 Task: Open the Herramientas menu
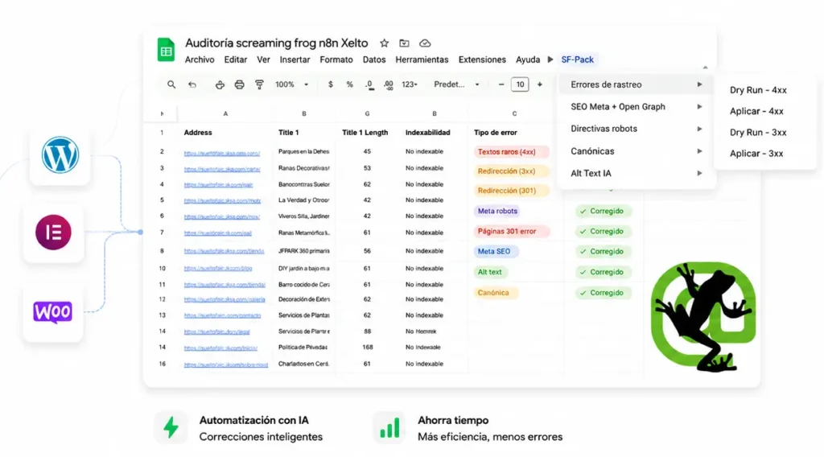click(422, 60)
